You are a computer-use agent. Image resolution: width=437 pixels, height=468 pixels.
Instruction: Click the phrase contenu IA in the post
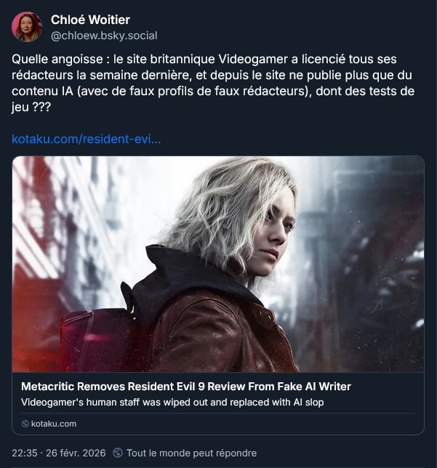point(42,91)
